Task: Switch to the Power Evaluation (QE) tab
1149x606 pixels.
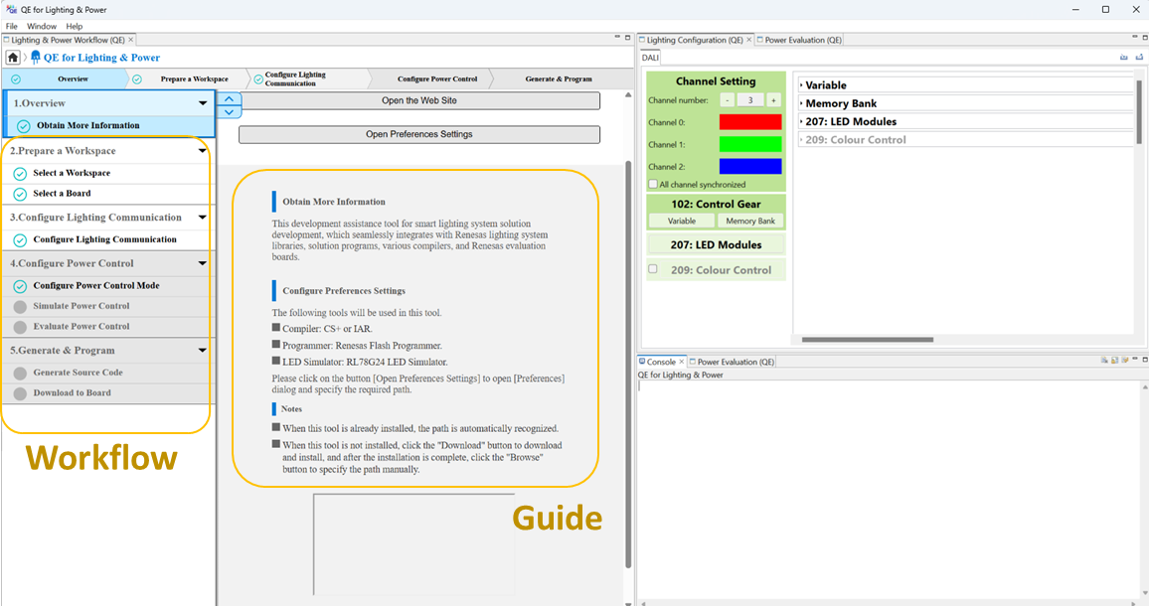Action: [x=804, y=39]
